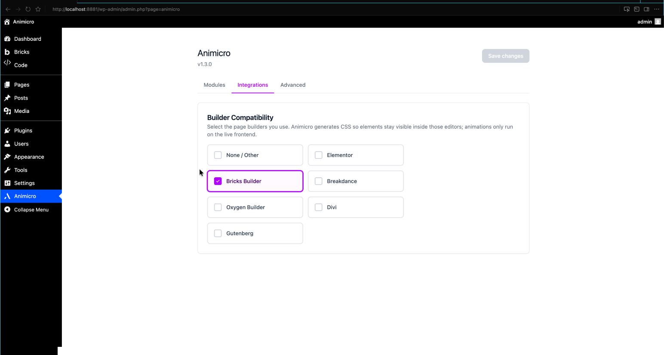This screenshot has height=355, width=664.
Task: Click the Media label in sidebar
Action: tap(22, 111)
